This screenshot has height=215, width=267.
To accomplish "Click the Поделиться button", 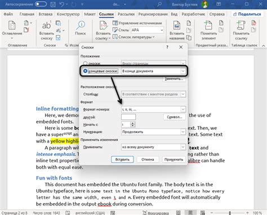I will (247, 14).
